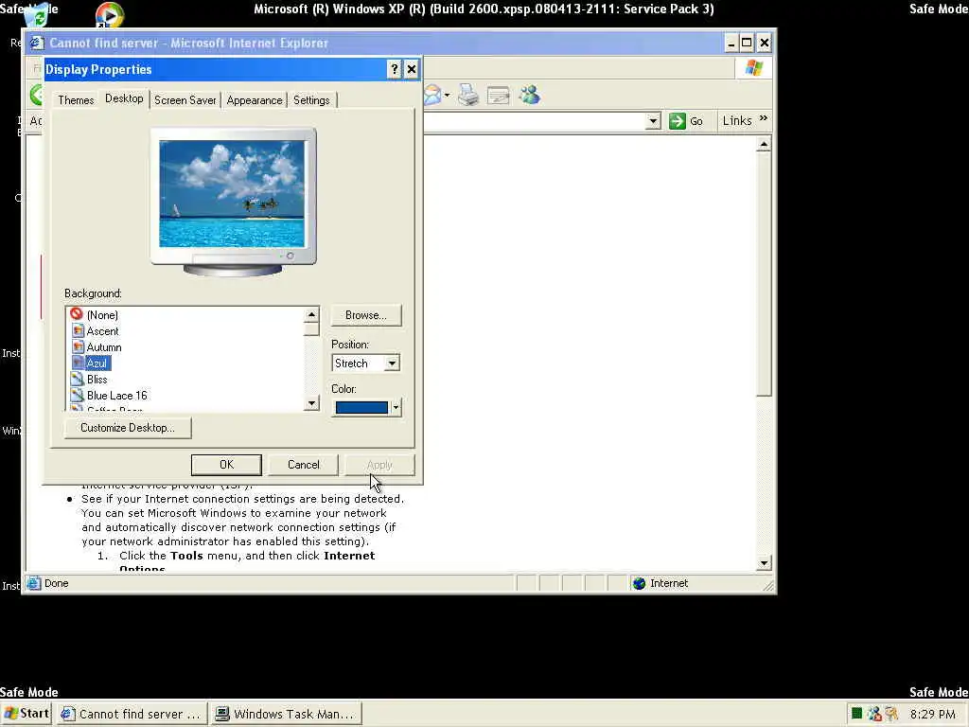Pick the Autumn background
Image resolution: width=969 pixels, height=727 pixels.
104,347
